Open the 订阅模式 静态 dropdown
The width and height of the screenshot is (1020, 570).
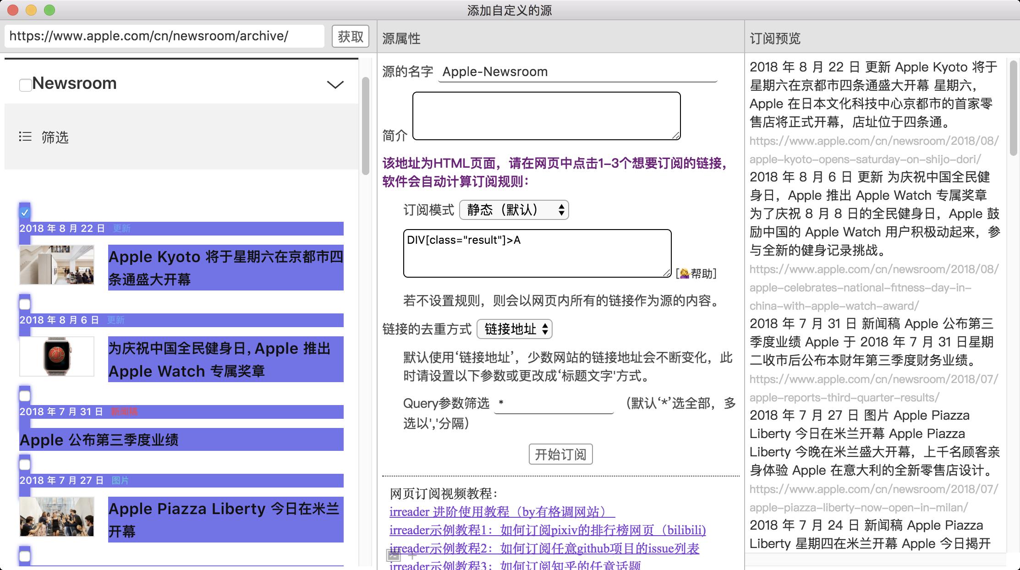tap(514, 210)
